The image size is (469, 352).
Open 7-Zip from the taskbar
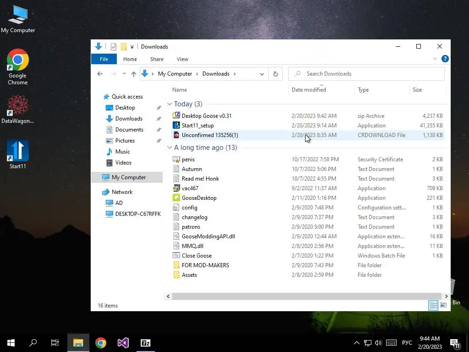tap(145, 343)
